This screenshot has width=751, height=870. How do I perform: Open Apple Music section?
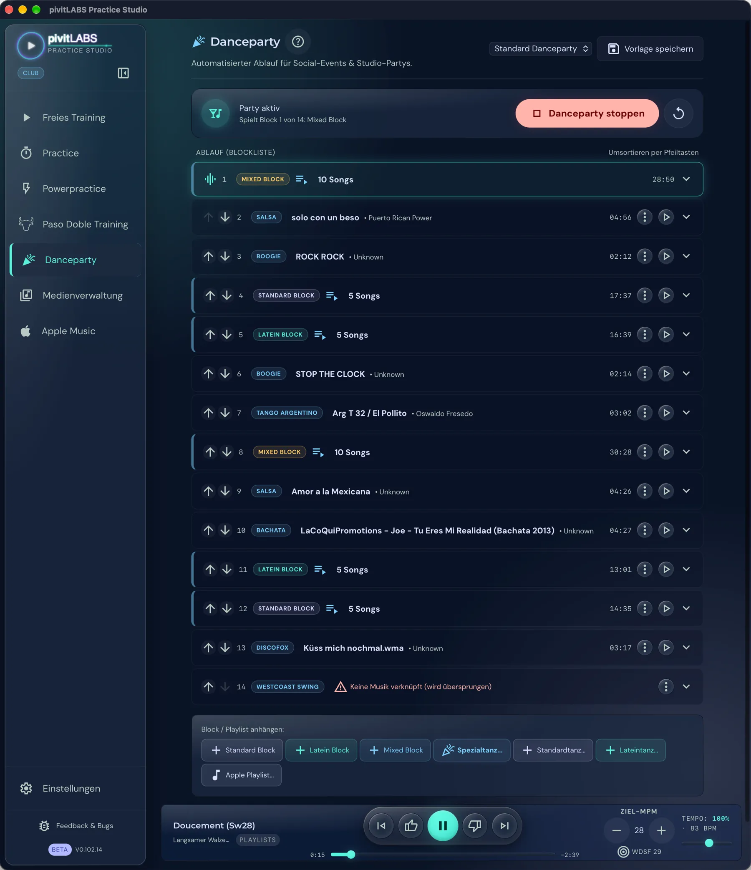[x=76, y=331]
